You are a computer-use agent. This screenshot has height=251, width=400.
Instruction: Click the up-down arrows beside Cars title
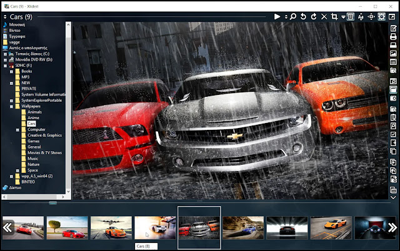coord(5,17)
